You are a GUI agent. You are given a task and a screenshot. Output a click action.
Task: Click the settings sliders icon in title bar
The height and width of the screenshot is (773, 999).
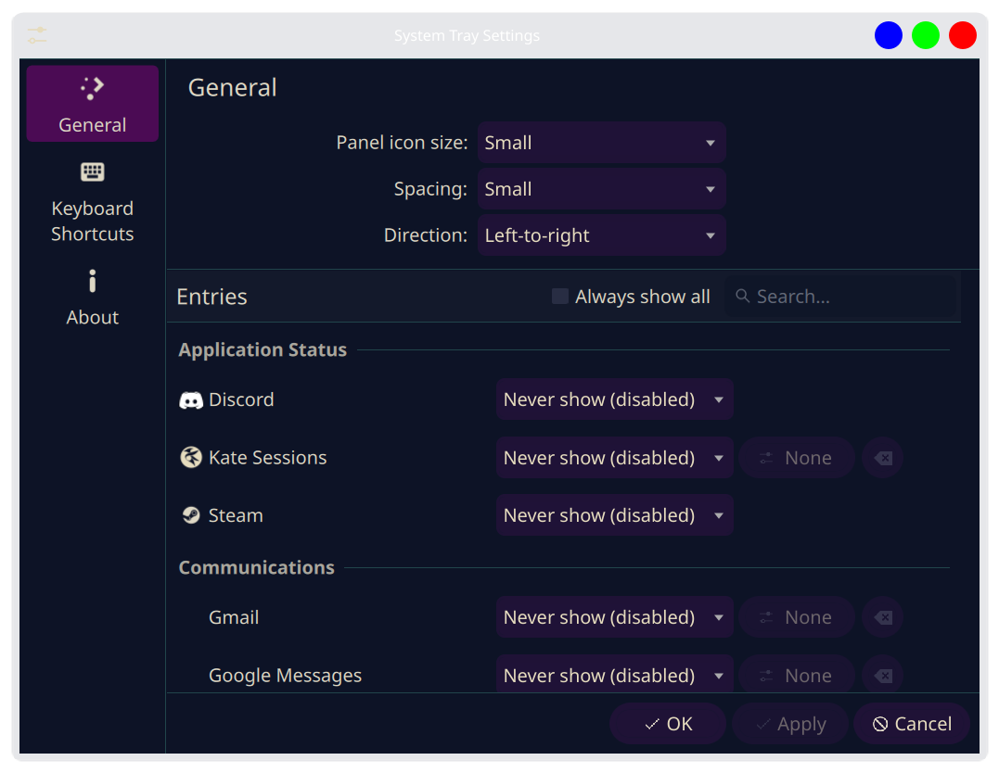click(37, 36)
